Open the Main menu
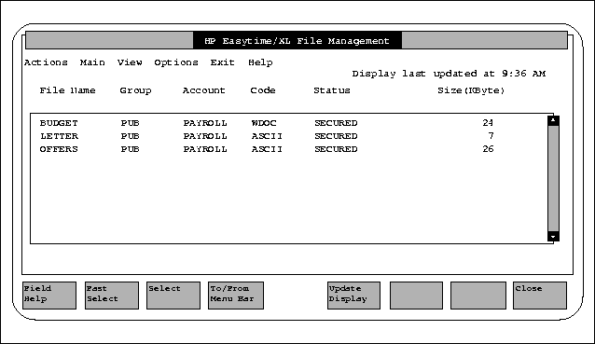The image size is (595, 344). (x=92, y=62)
